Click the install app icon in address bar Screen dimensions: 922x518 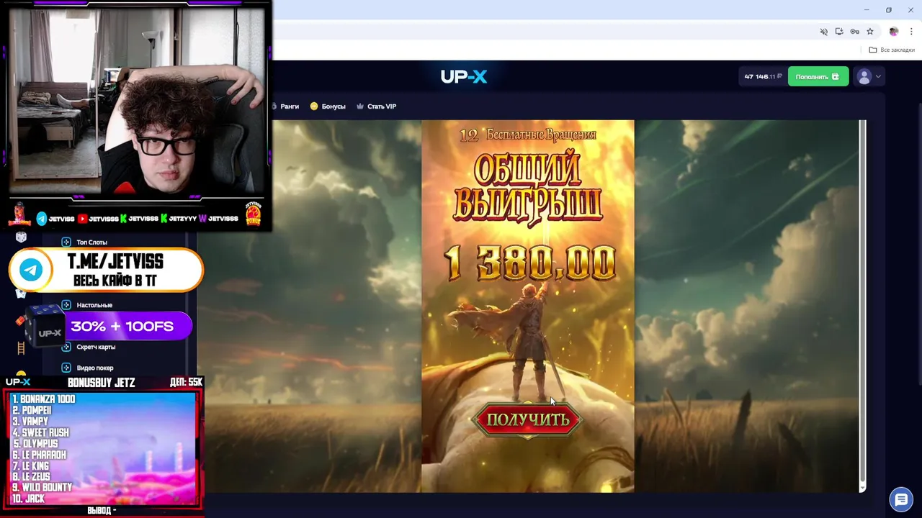839,32
